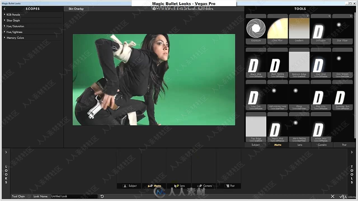Select the Subject stage in tool chain
This screenshot has height=201, width=358.
click(x=129, y=186)
